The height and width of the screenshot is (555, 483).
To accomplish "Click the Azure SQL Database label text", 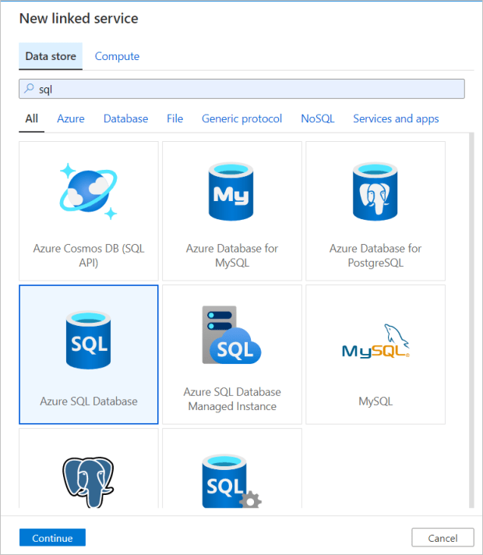I will 89,401.
